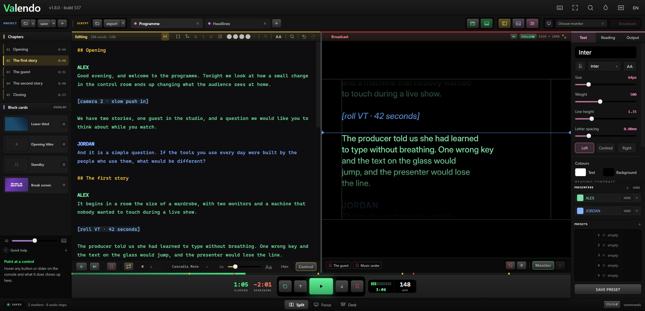Toggle OVERLAY for Block cards

pos(60,107)
